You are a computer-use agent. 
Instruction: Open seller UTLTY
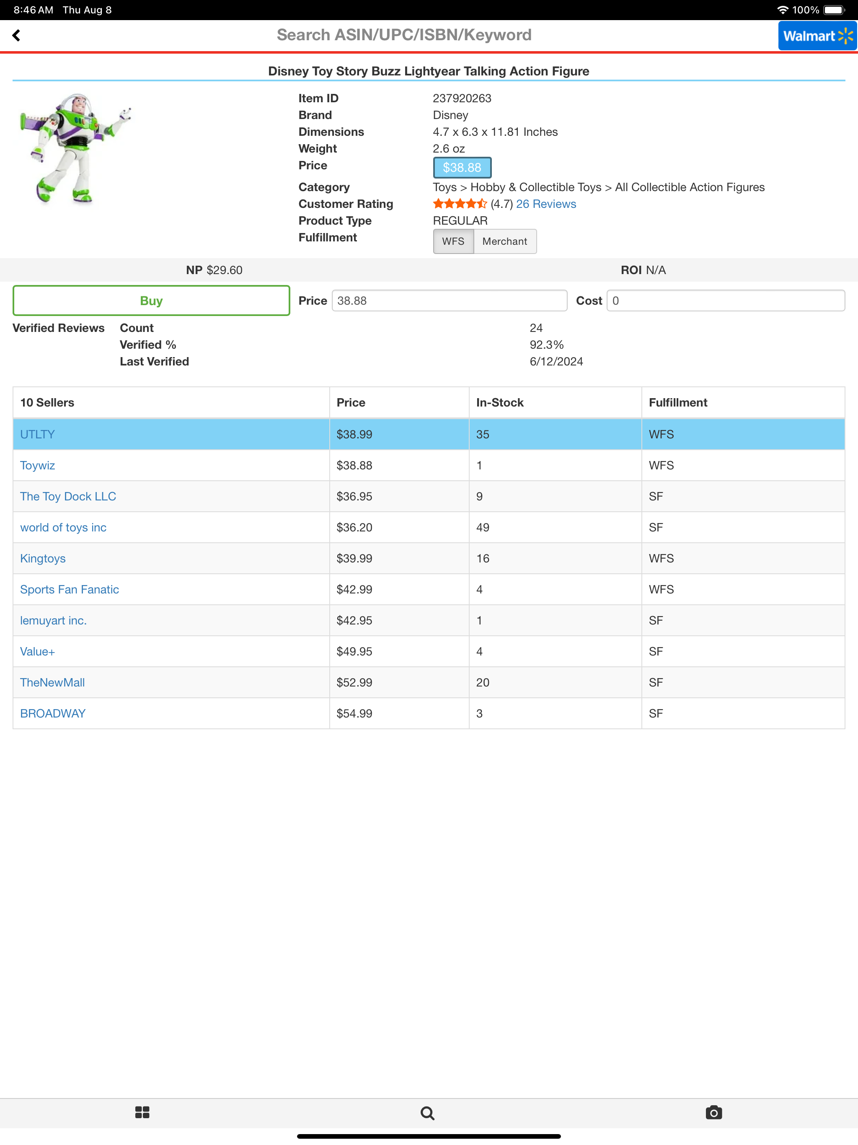point(37,434)
